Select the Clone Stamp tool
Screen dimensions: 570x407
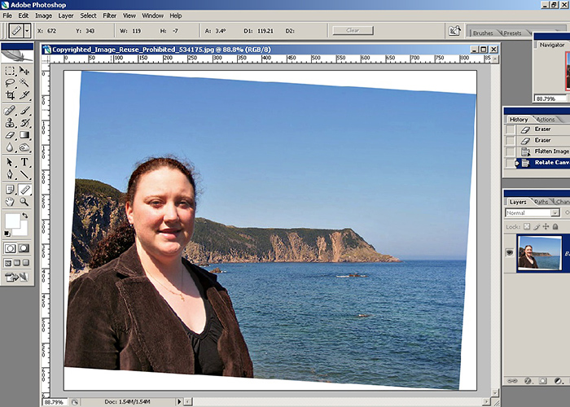[x=10, y=122]
